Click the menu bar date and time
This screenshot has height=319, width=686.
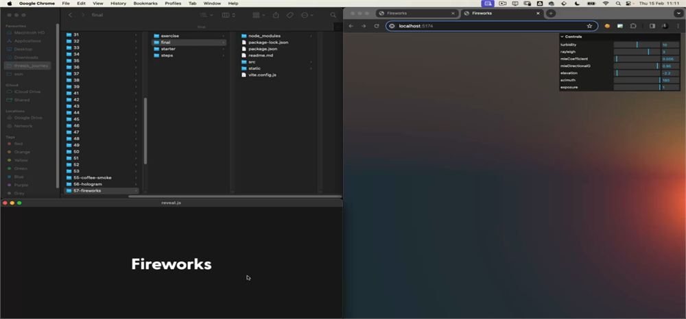(659, 3)
